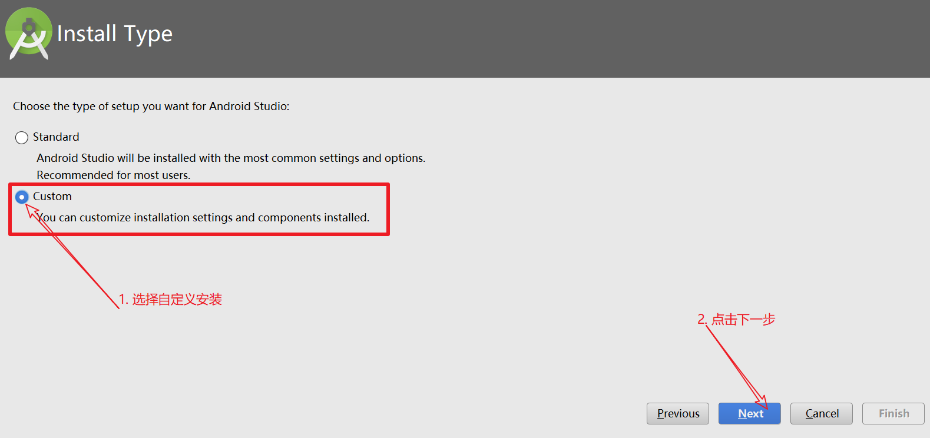This screenshot has height=438, width=930.
Task: Click the red annotation "1. 选择自定义安装"
Action: 170,299
